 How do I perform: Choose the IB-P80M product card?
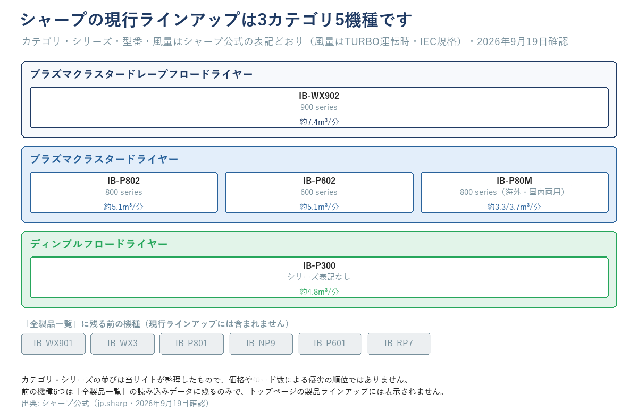point(515,193)
